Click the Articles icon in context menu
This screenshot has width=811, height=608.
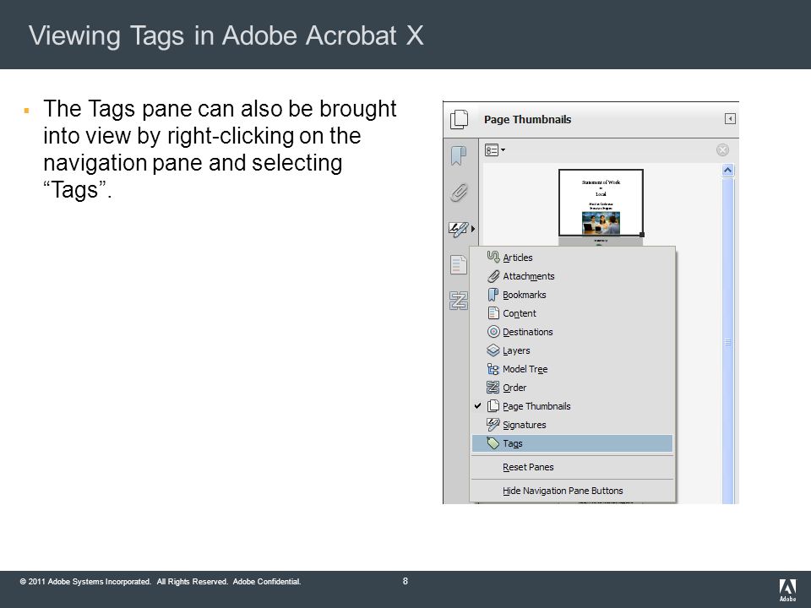point(493,257)
